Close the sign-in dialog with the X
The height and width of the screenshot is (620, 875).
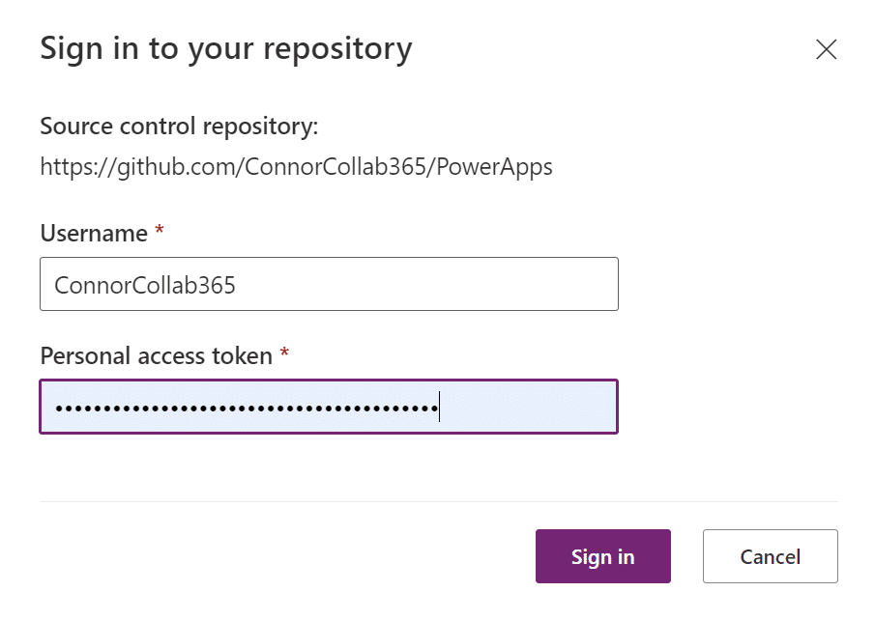pyautogui.click(x=827, y=49)
